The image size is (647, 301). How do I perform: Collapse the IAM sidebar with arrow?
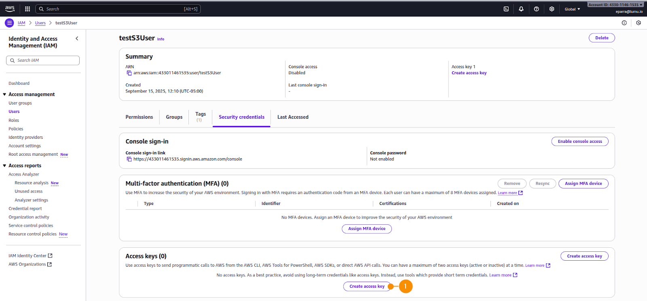[77, 39]
